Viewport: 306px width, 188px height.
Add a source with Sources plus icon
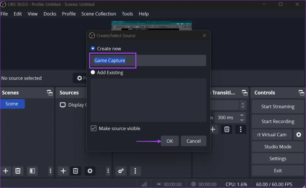(x=63, y=171)
